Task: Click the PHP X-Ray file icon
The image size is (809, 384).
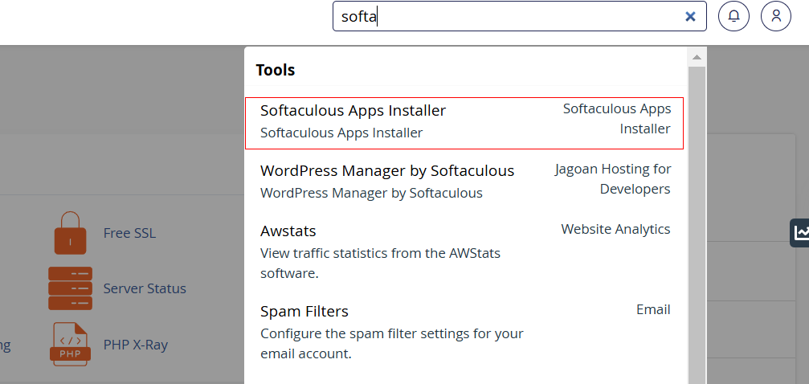Action: click(70, 345)
